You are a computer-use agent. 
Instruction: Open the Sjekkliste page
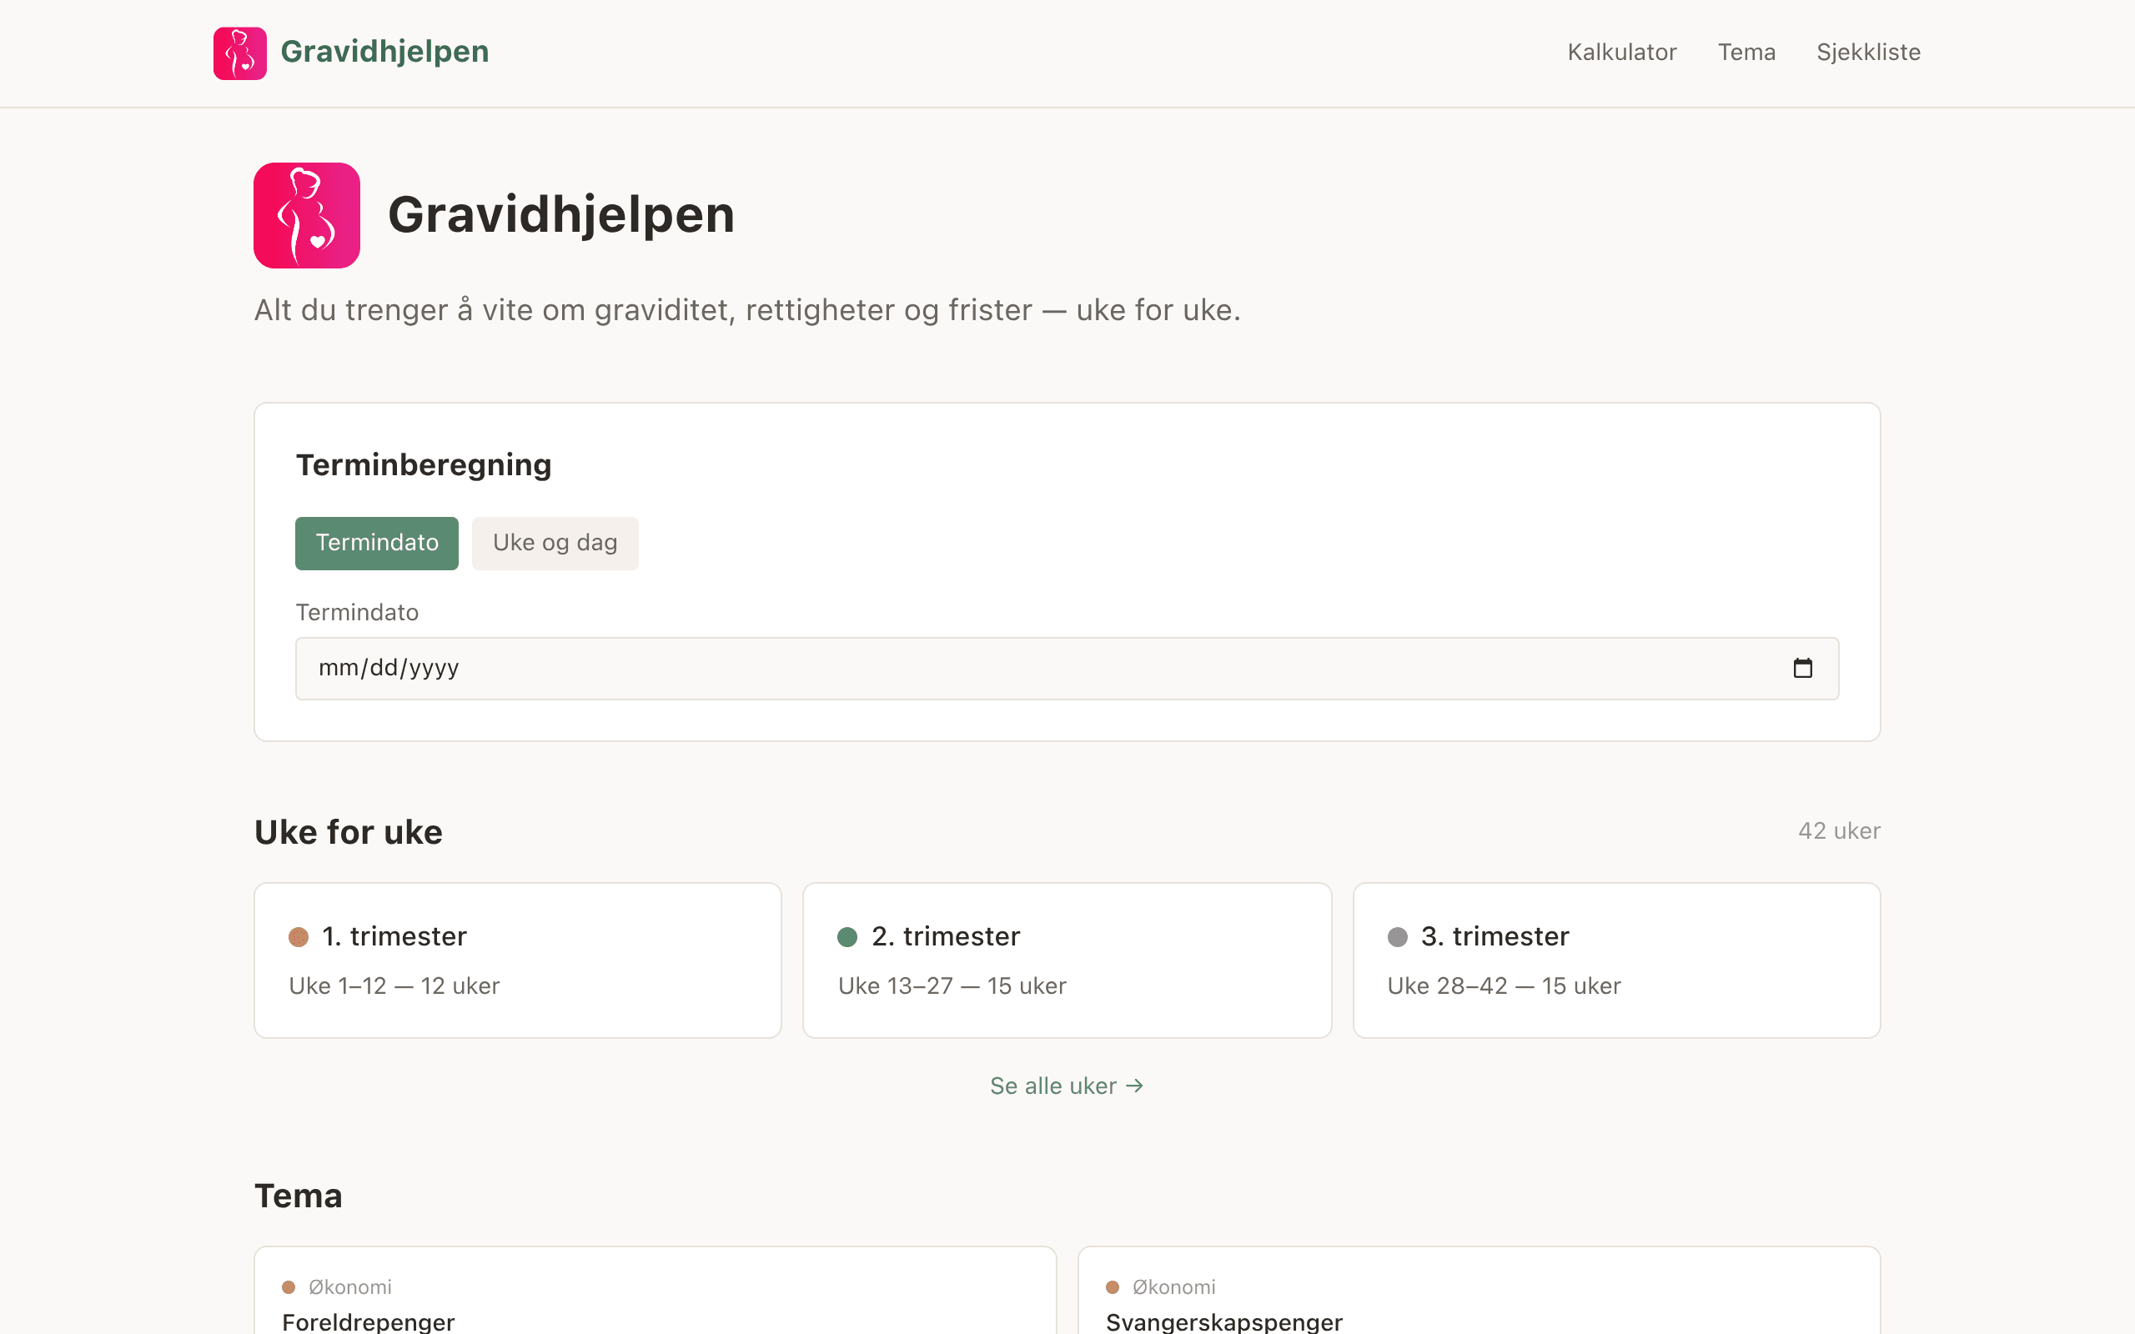point(1869,52)
